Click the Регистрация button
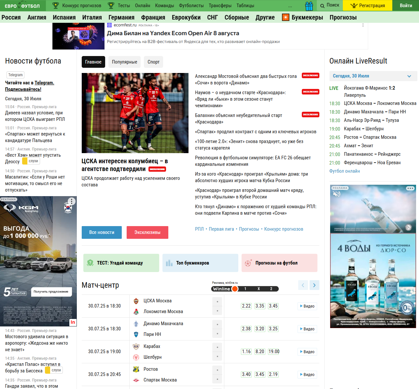 368,6
